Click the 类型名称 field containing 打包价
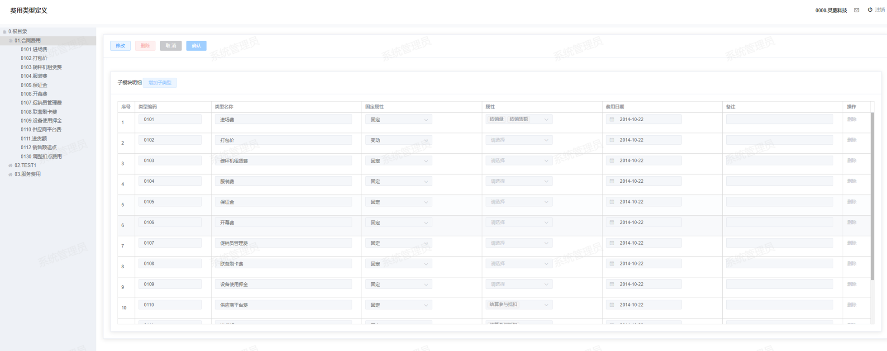 pyautogui.click(x=283, y=140)
